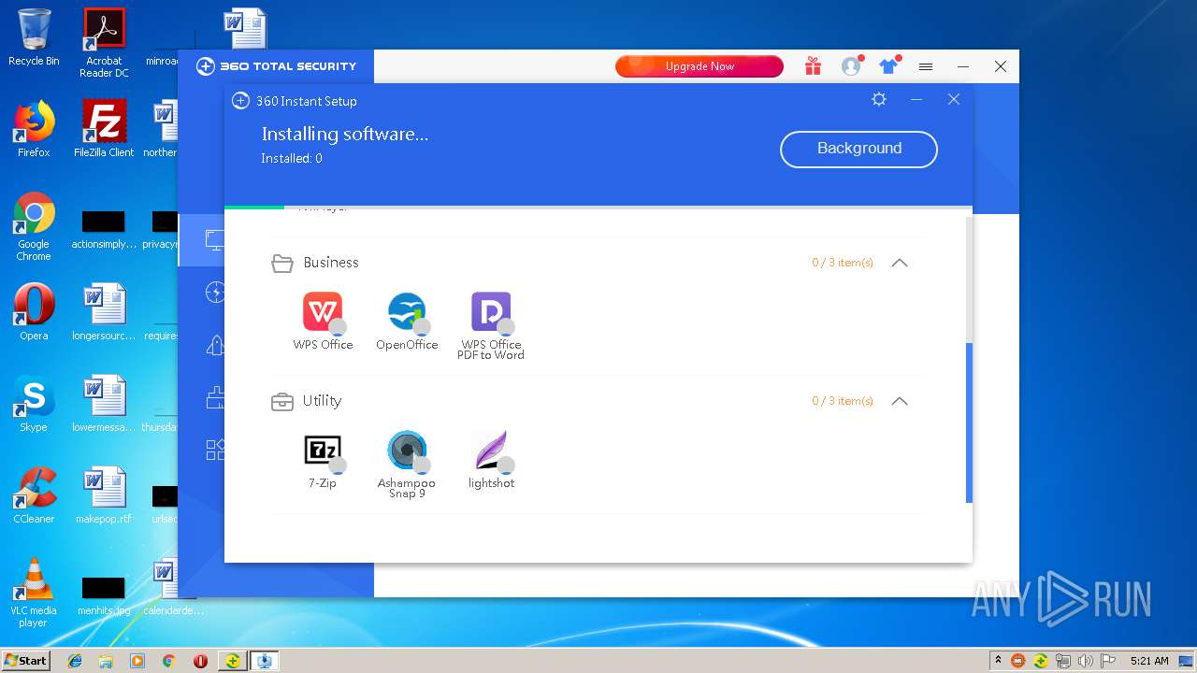Viewport: 1197px width, 673px height.
Task: Click the Business folder category icon
Action: pyautogui.click(x=282, y=263)
